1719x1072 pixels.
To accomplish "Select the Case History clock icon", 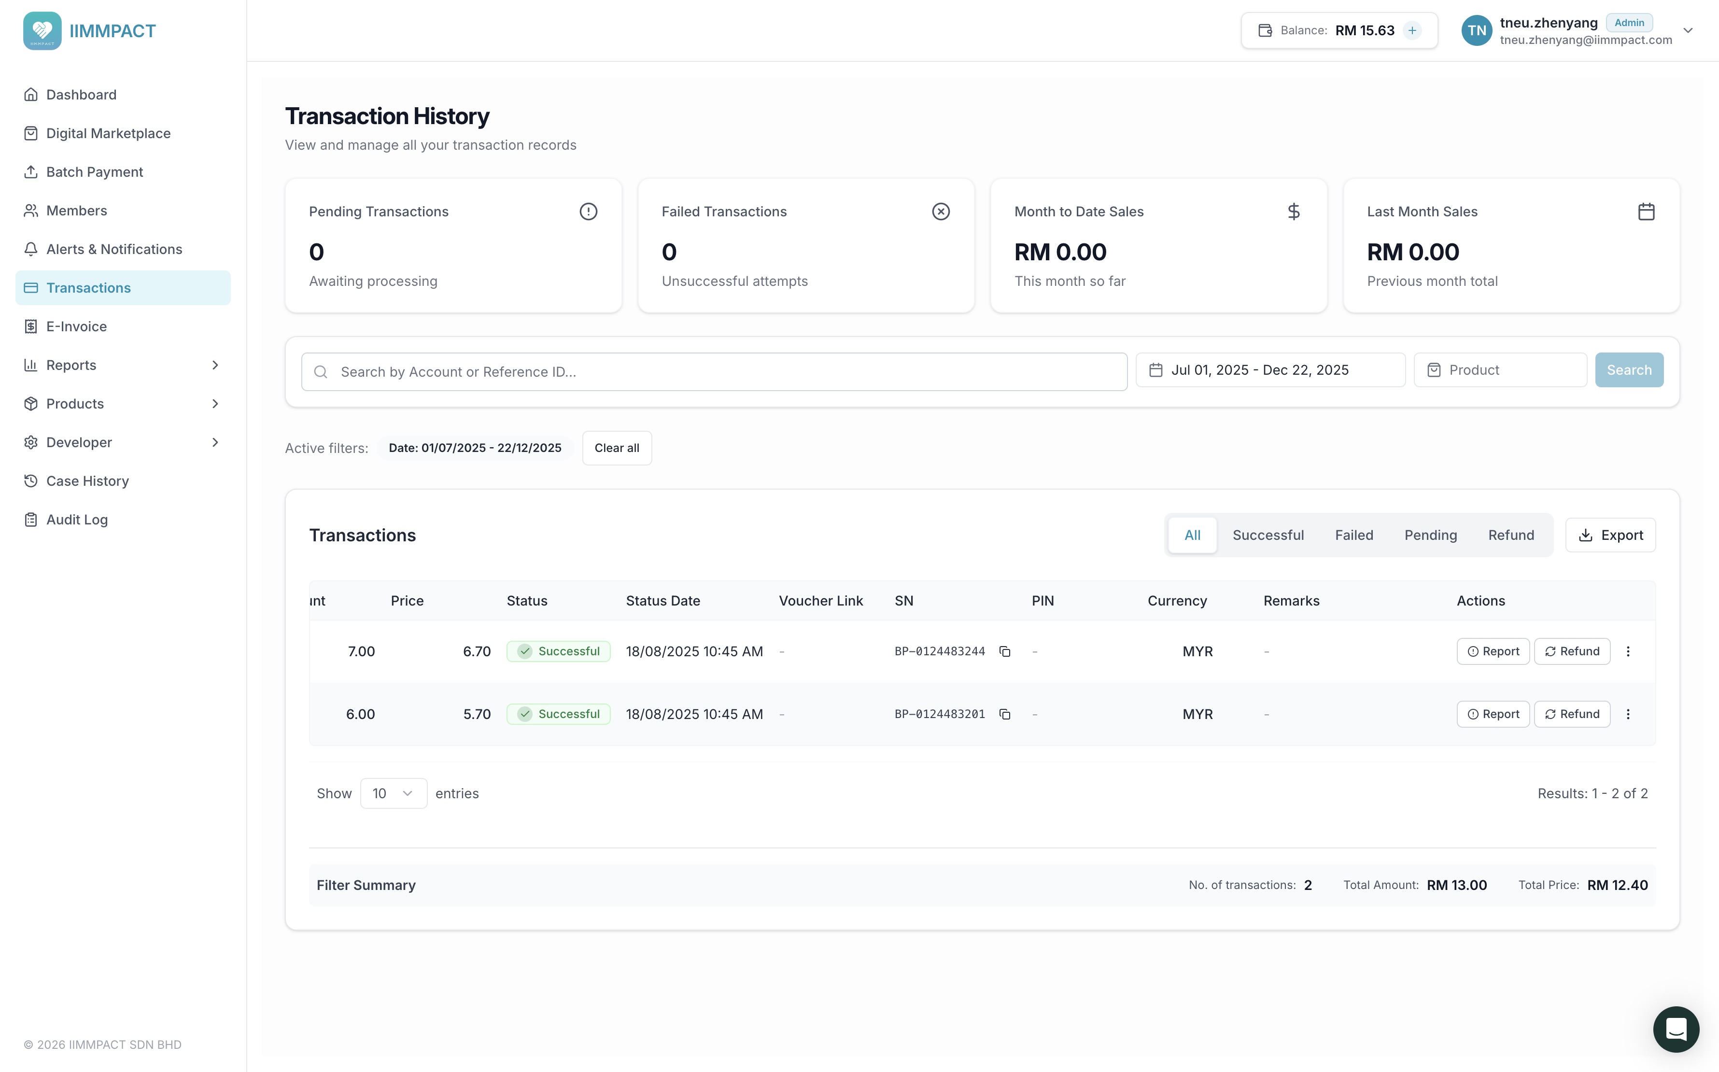I will [30, 480].
